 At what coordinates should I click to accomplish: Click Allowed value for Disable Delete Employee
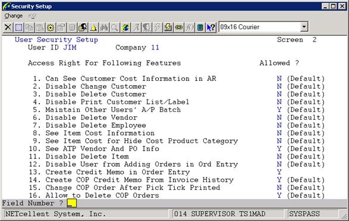tap(279, 125)
